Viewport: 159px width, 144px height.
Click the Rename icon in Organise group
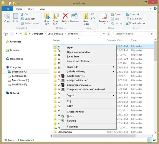pyautogui.click(x=74, y=16)
